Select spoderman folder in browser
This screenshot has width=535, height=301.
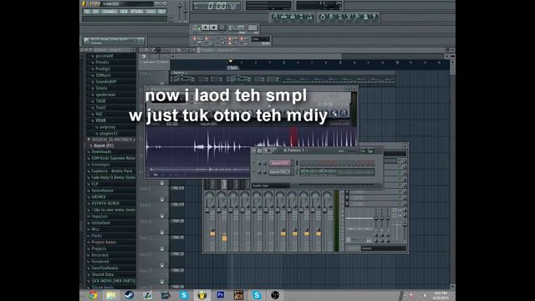tap(105, 94)
